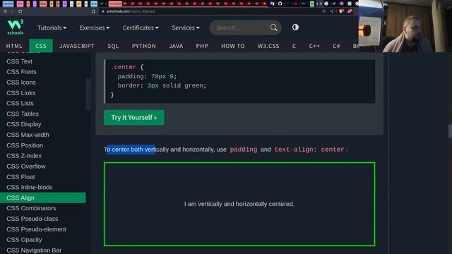Click the Brave shield icon
The image size is (452, 254).
point(341,11)
